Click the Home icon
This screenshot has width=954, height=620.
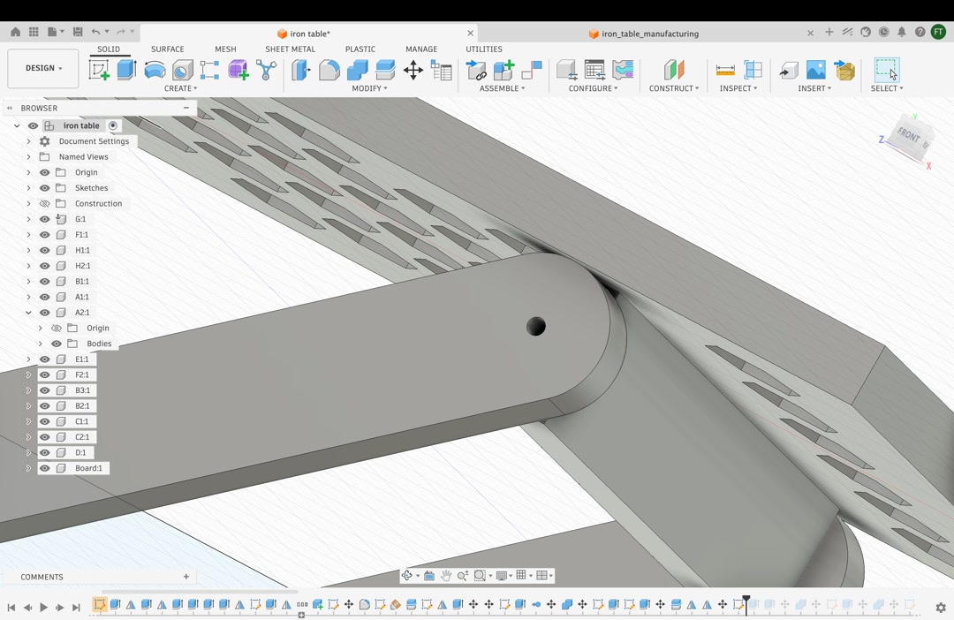[15, 32]
